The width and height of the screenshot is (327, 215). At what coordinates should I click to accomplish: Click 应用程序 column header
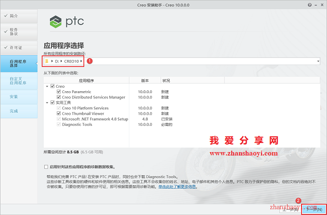(x=87, y=81)
